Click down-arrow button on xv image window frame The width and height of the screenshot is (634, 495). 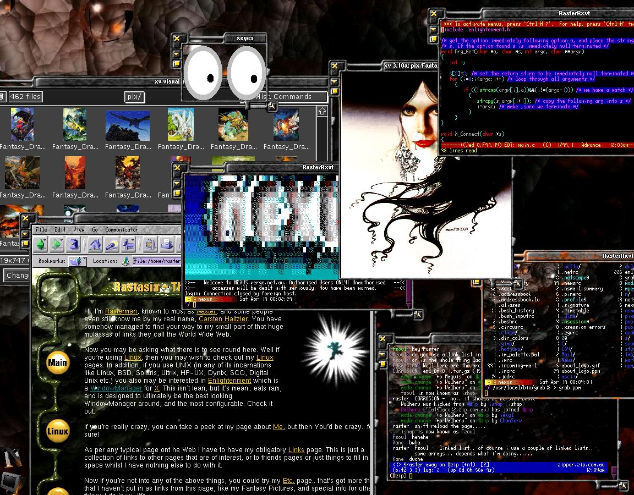pyautogui.click(x=335, y=81)
